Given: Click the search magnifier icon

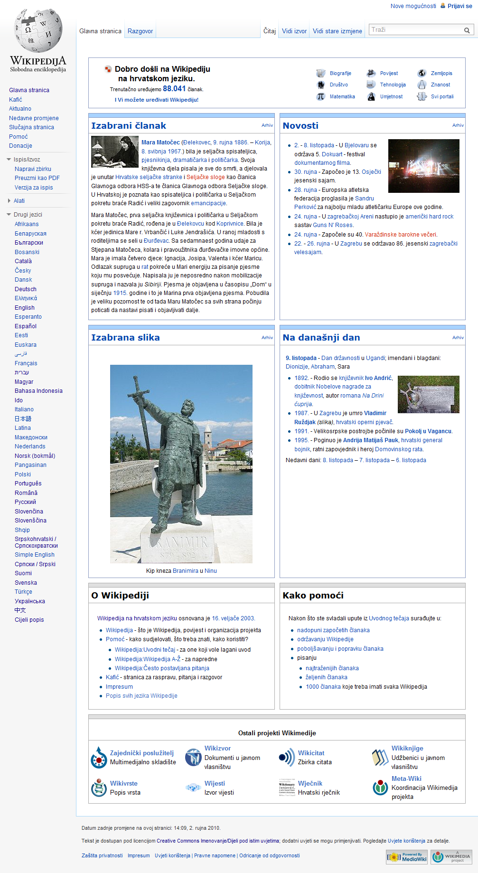Looking at the screenshot, I should click(x=467, y=30).
